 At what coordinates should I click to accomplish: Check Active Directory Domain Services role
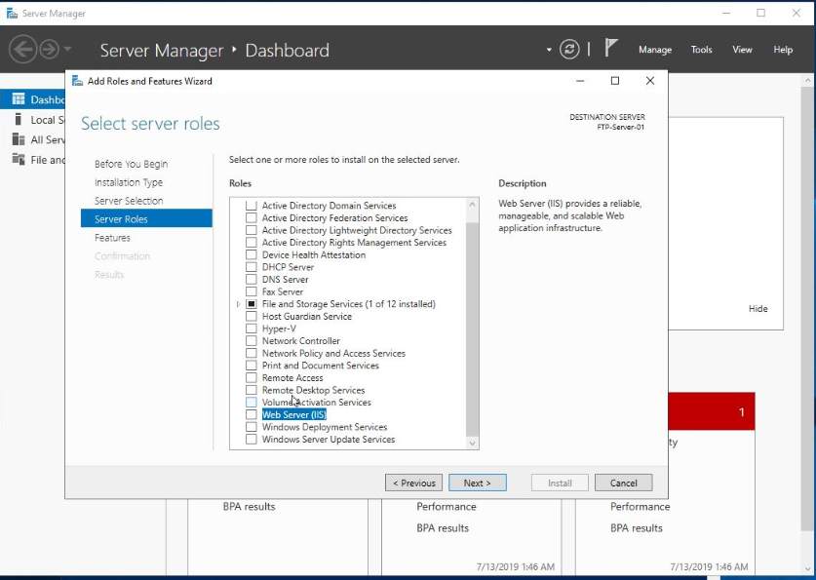[x=252, y=205]
